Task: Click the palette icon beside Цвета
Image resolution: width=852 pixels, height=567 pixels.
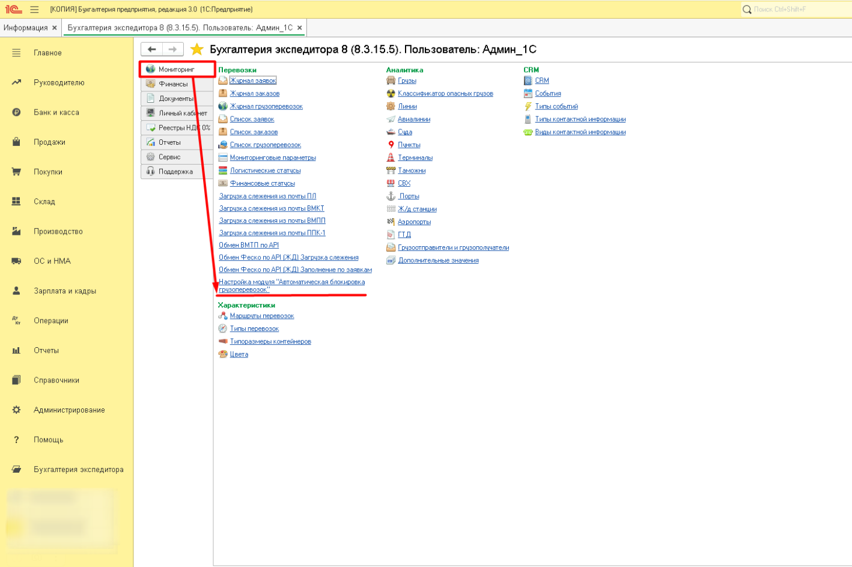Action: pyautogui.click(x=223, y=354)
